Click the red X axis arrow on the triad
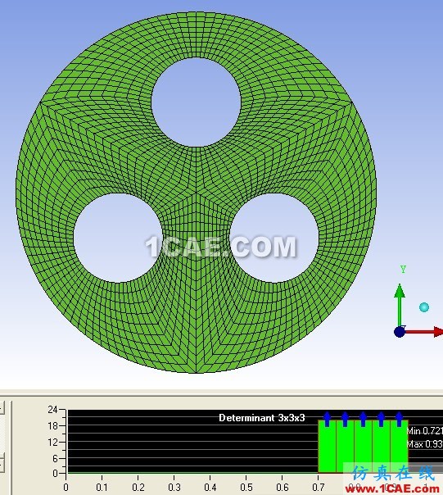The height and width of the screenshot is (495, 443). pyautogui.click(x=424, y=332)
